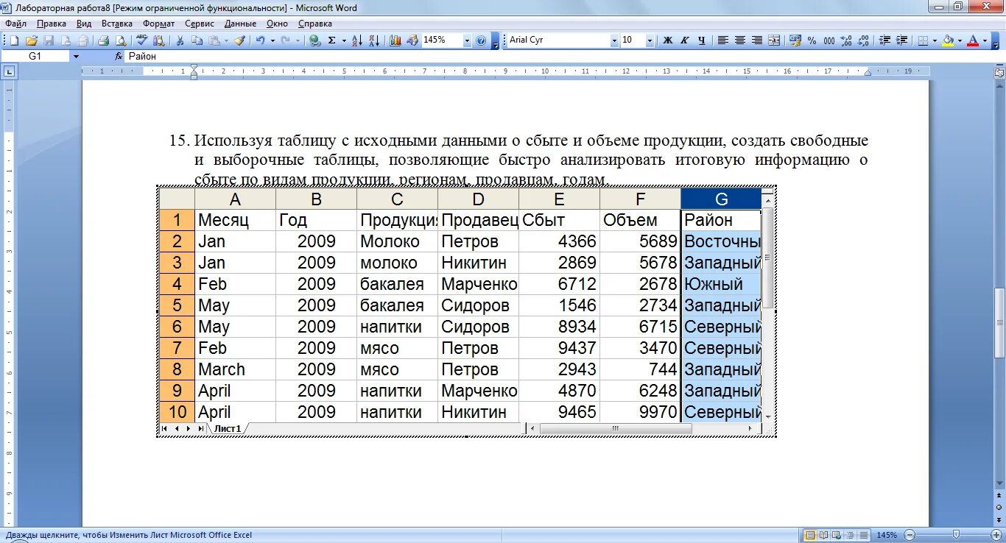Select column header A

point(235,199)
